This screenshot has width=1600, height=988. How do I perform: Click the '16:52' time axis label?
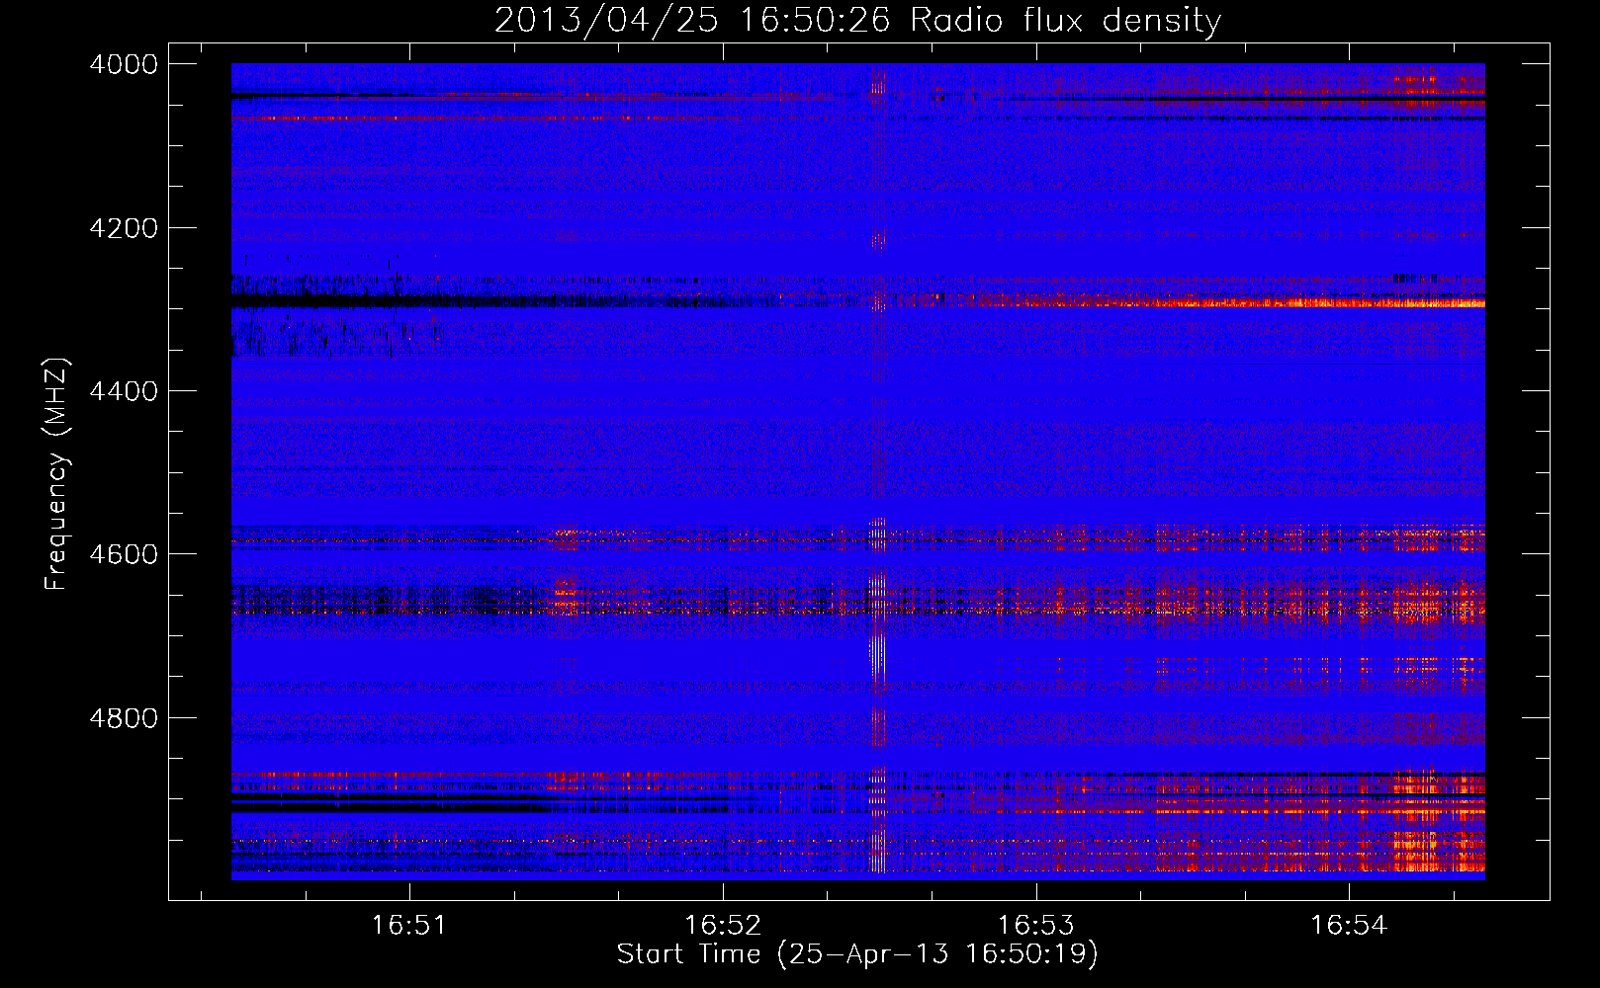pos(723,926)
